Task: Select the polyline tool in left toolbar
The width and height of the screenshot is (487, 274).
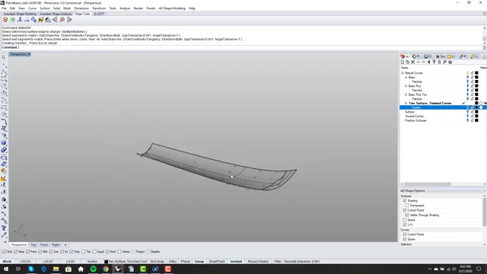Action: (x=4, y=72)
